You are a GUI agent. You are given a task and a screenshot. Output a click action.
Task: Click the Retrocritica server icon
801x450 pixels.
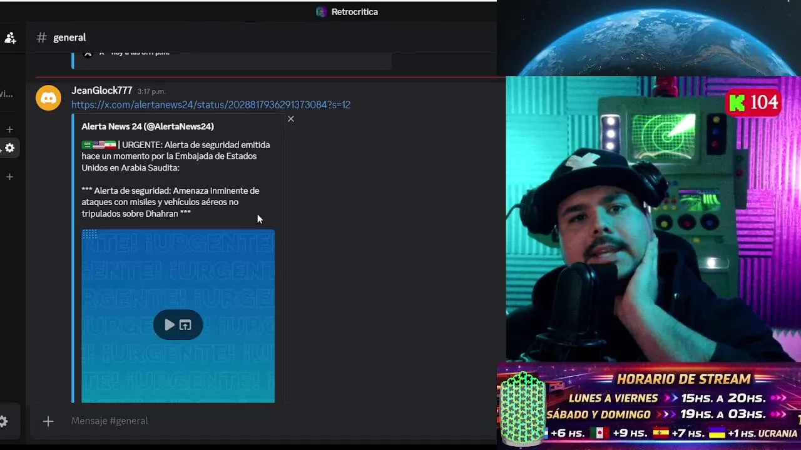tap(322, 12)
